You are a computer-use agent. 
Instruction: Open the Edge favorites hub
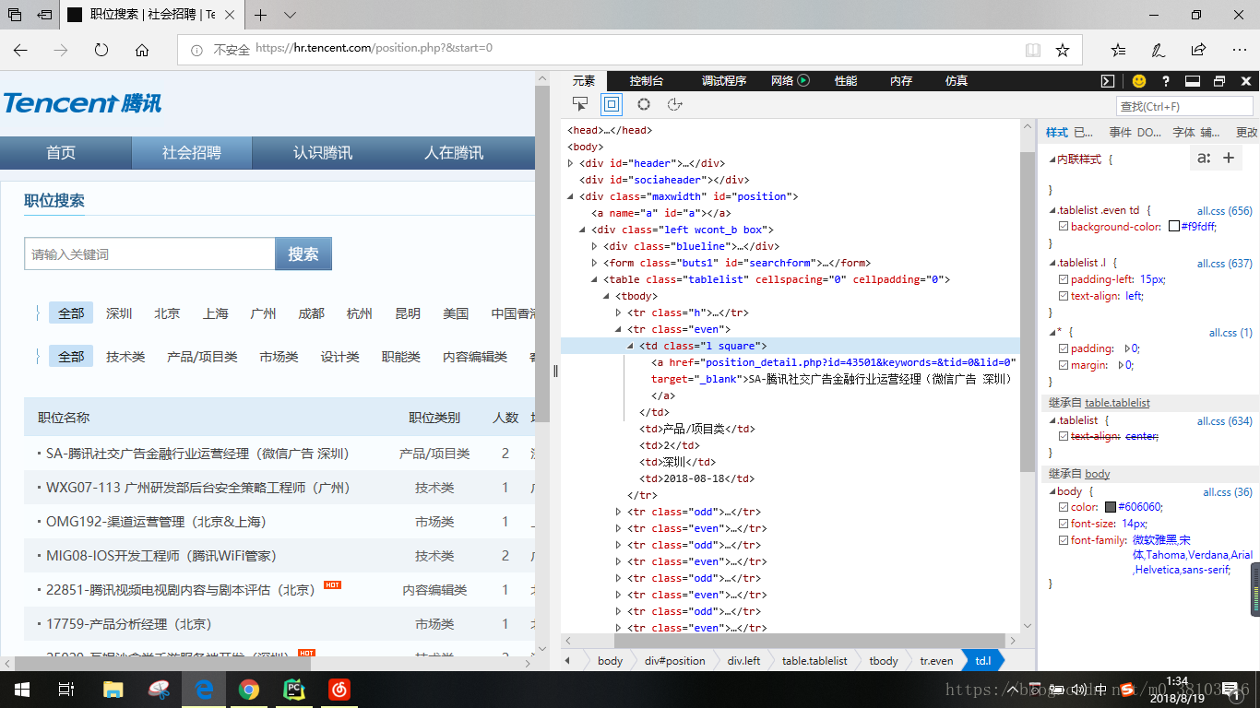point(1118,50)
